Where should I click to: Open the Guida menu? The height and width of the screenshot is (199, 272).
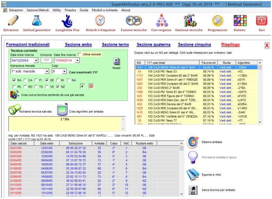click(84, 10)
